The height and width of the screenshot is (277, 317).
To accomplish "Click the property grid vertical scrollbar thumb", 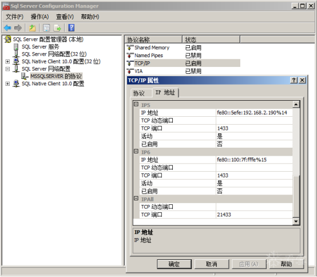I will point(296,196).
